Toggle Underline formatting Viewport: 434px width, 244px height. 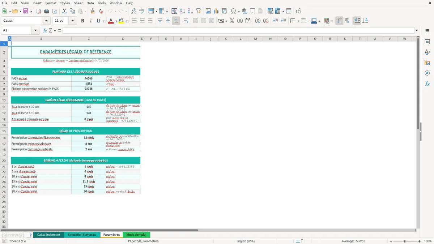(x=98, y=21)
